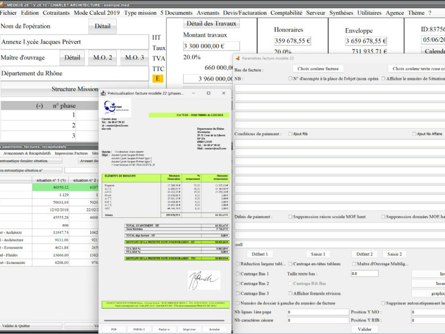This screenshot has width=445, height=334.
Task: Click the orange E button beside TTC
Action: [158, 78]
